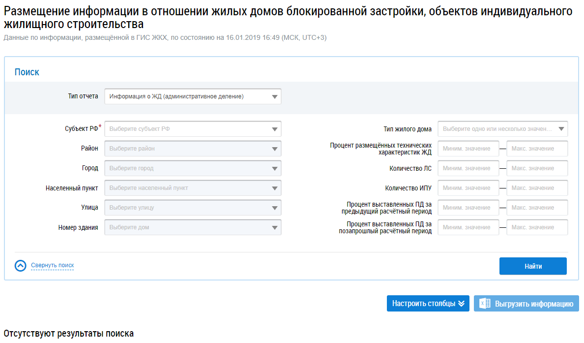Click Настроить столбцы button
584x343 pixels.
(424, 304)
